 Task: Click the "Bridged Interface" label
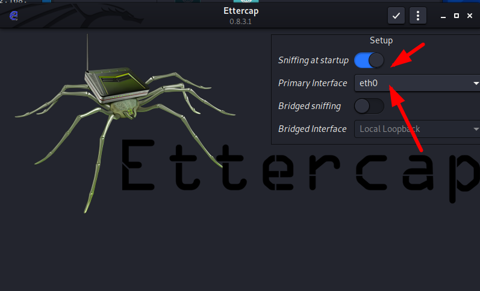coord(312,129)
